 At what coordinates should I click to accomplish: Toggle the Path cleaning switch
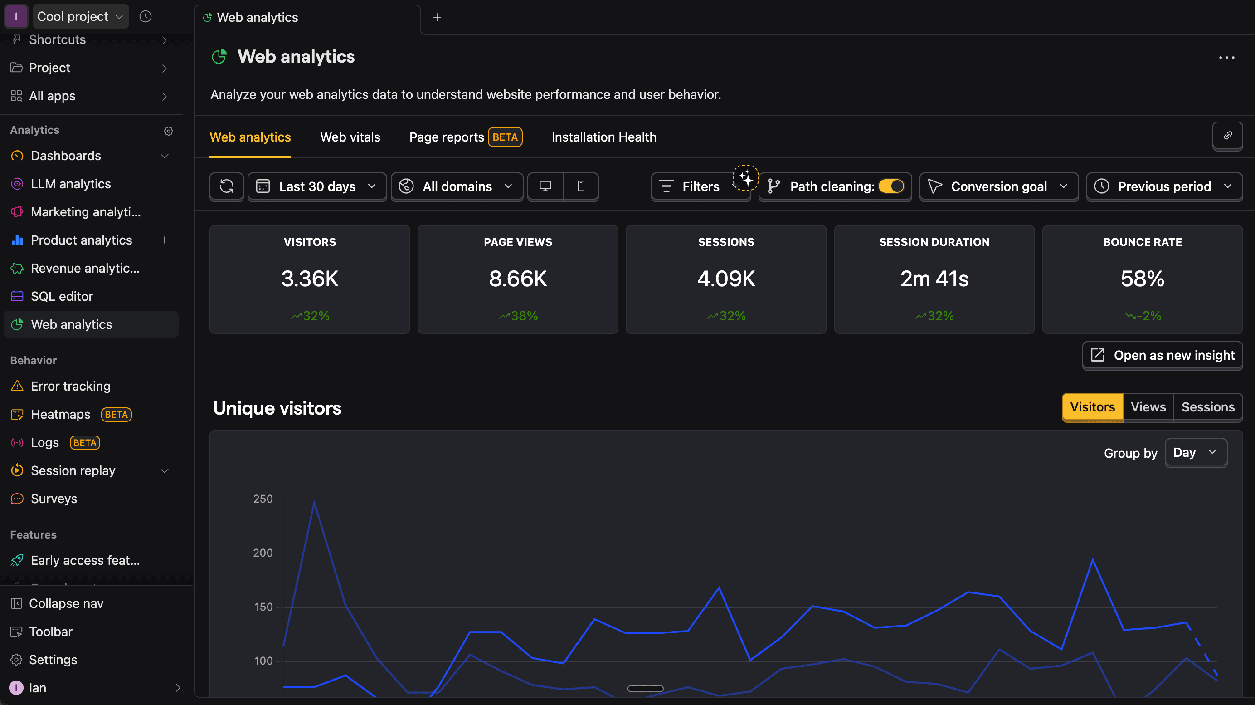(891, 186)
